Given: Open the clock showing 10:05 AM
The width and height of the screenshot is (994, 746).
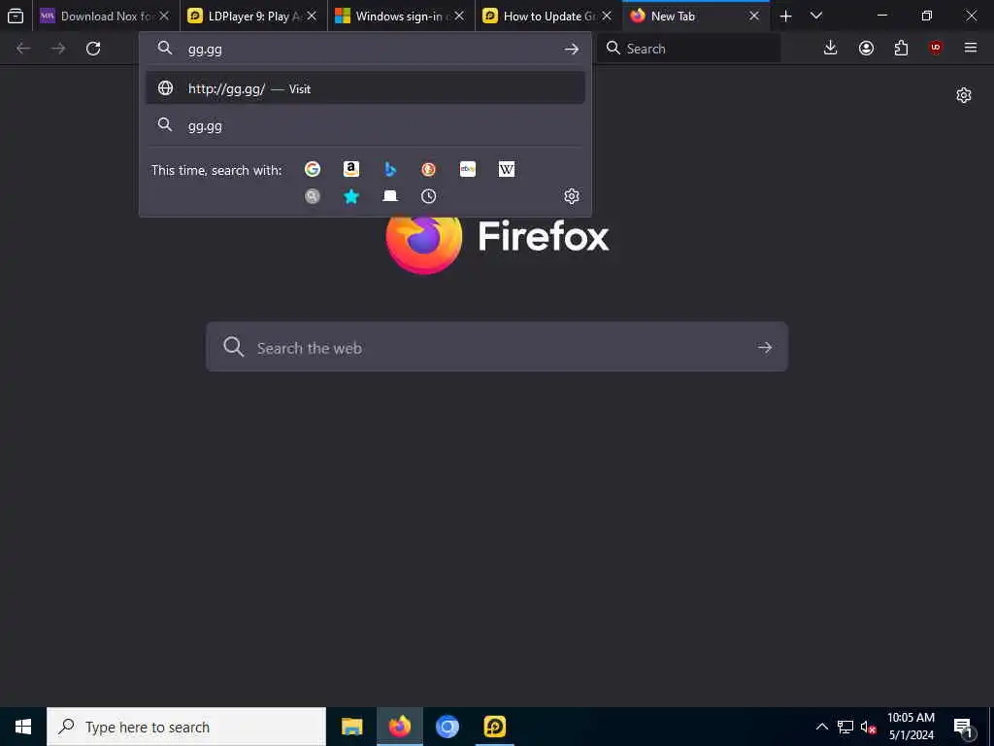Looking at the screenshot, I should pos(911,727).
